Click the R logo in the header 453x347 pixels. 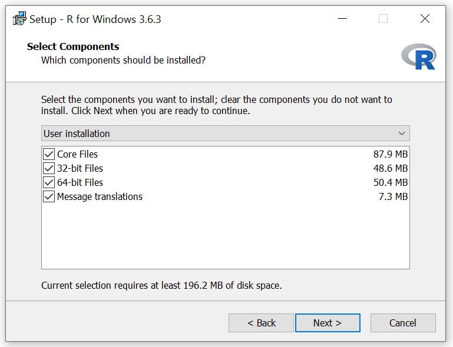[419, 57]
